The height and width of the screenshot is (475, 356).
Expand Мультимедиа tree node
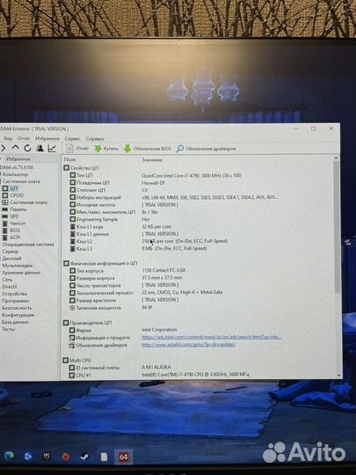pyautogui.click(x=18, y=266)
